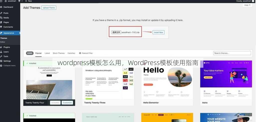Switch to the Latest tab
The image size is (256, 122).
coord(47,53)
